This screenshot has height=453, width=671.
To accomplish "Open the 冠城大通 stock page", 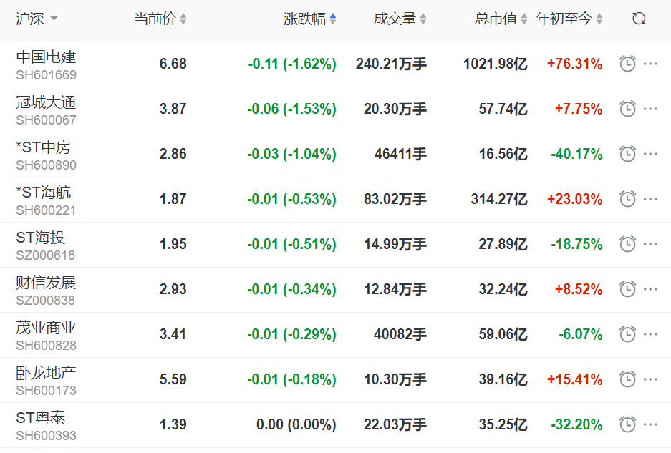I will tap(46, 102).
